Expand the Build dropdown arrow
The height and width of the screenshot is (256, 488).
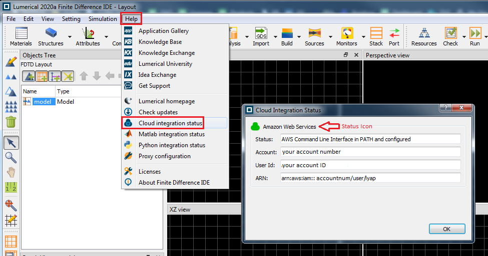click(299, 36)
